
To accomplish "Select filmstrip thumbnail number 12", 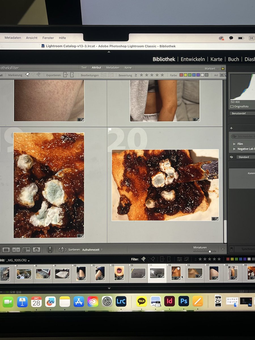I will tap(119, 274).
